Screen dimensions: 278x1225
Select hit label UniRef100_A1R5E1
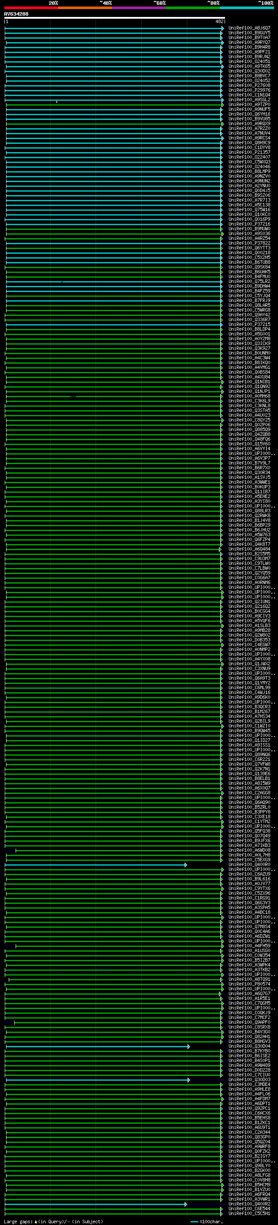(x=249, y=998)
